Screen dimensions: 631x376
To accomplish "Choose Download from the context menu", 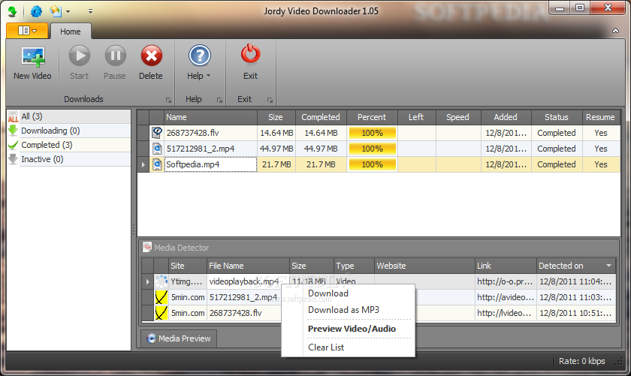I will click(x=328, y=293).
